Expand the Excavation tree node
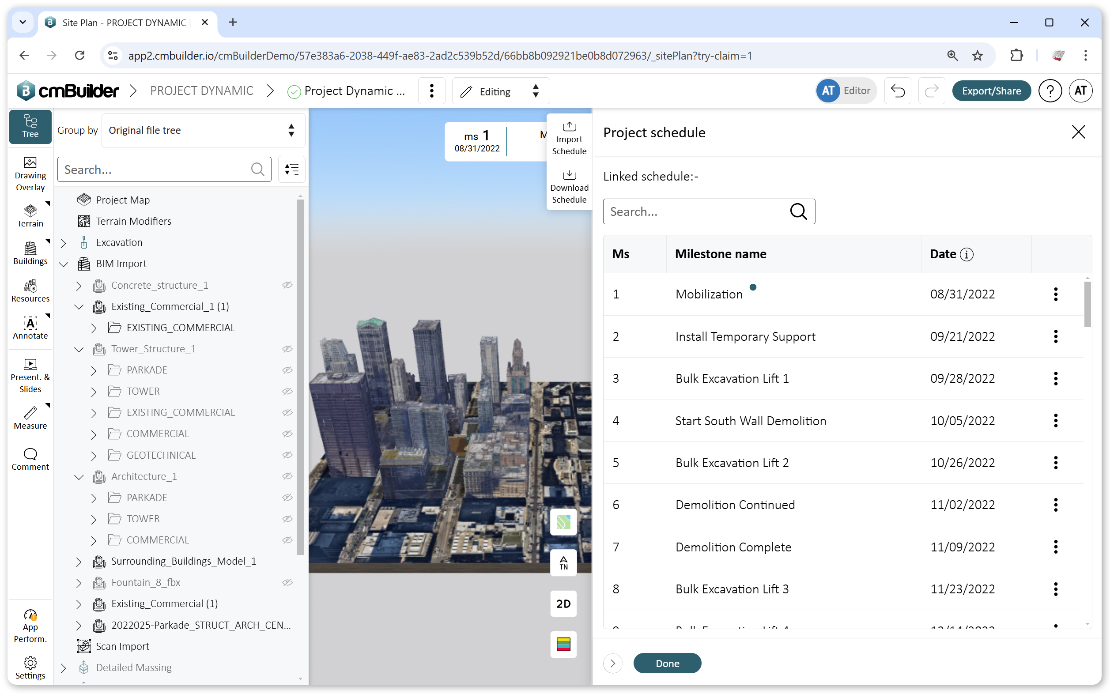 (64, 243)
